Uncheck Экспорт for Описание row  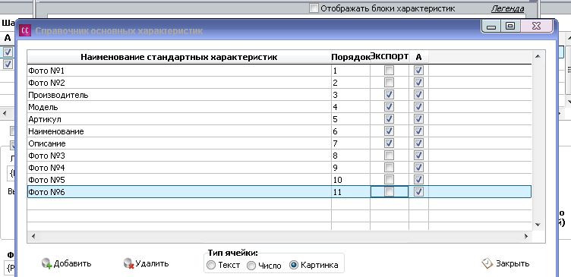(389, 143)
